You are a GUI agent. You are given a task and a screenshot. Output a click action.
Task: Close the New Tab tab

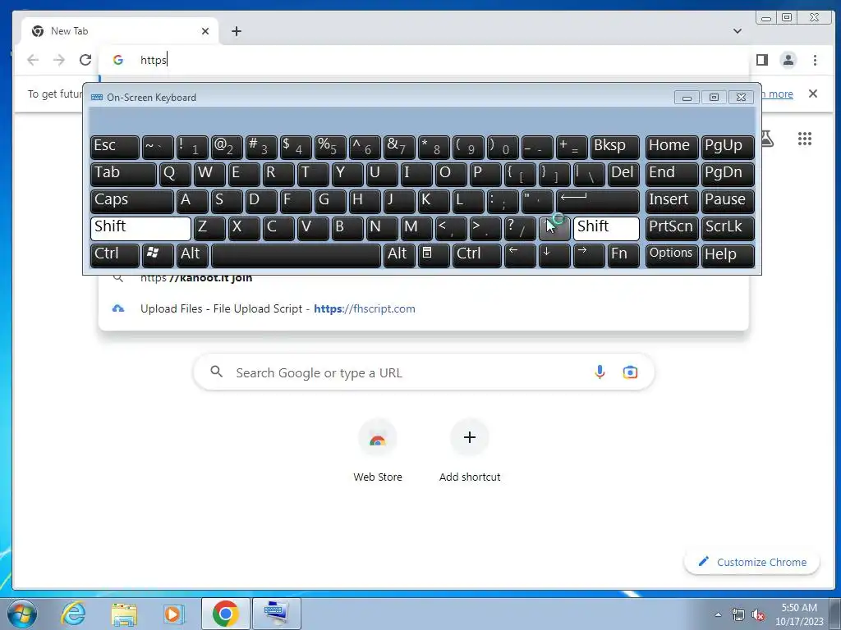point(205,31)
